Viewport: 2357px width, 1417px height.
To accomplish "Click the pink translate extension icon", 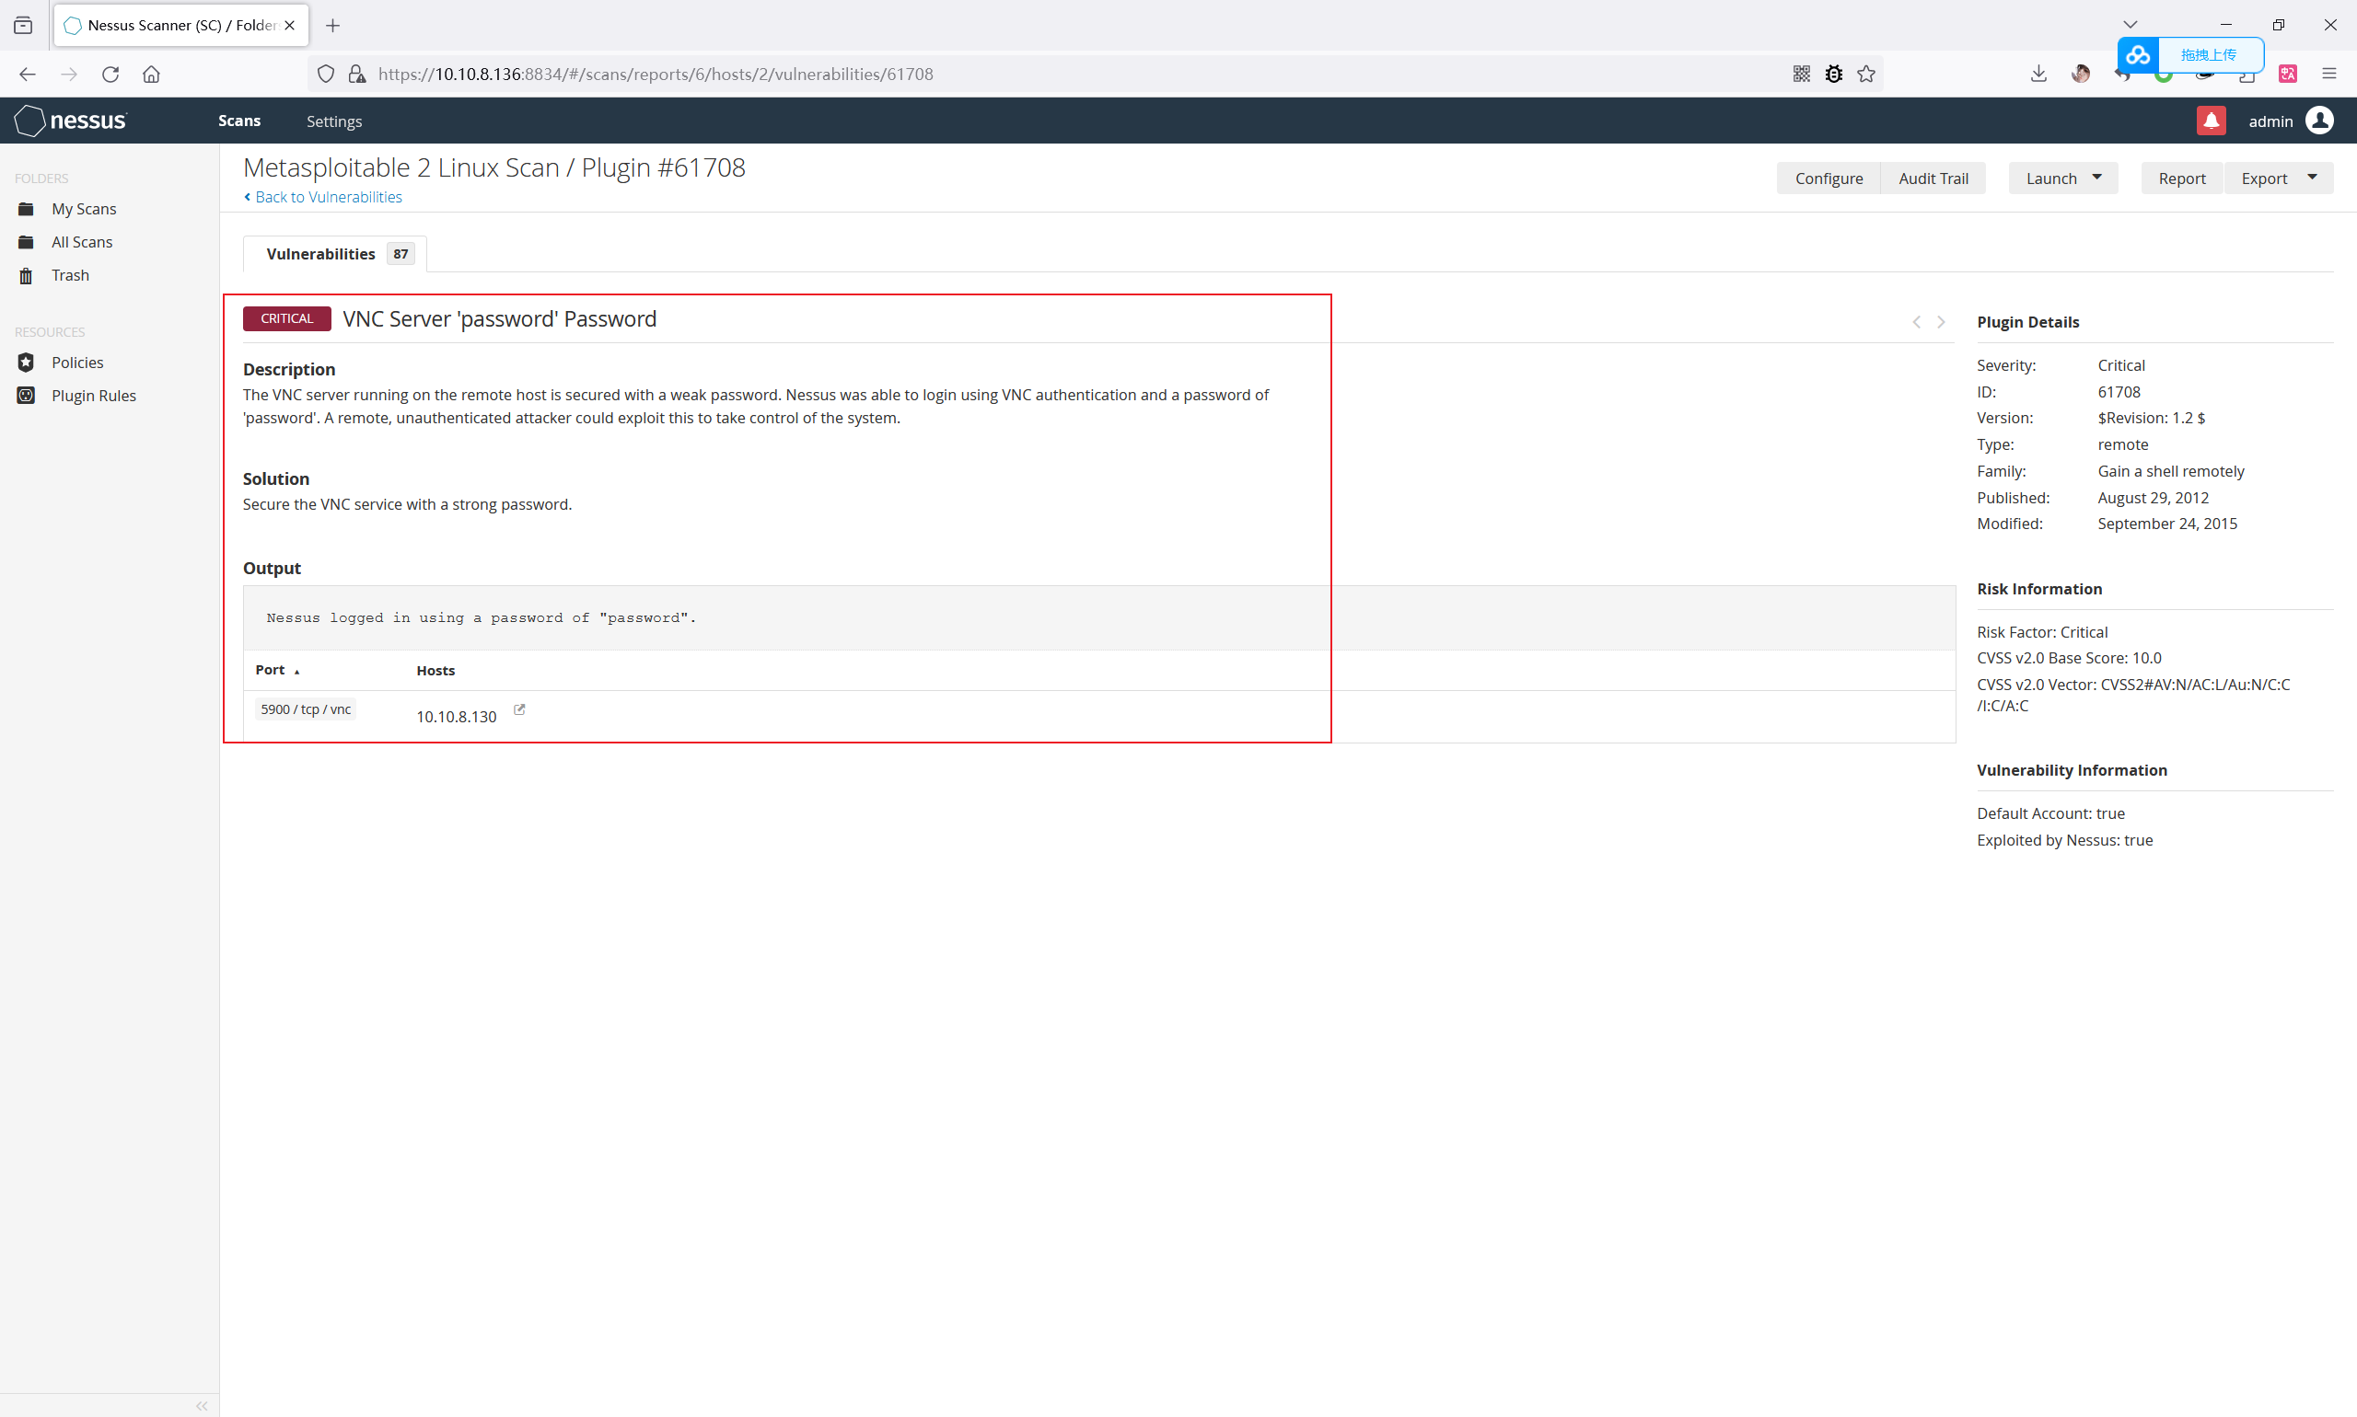I will click(x=2287, y=74).
